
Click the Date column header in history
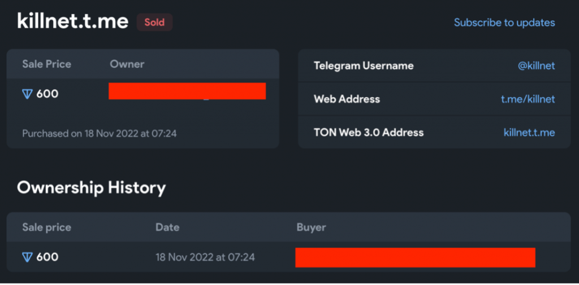(167, 227)
